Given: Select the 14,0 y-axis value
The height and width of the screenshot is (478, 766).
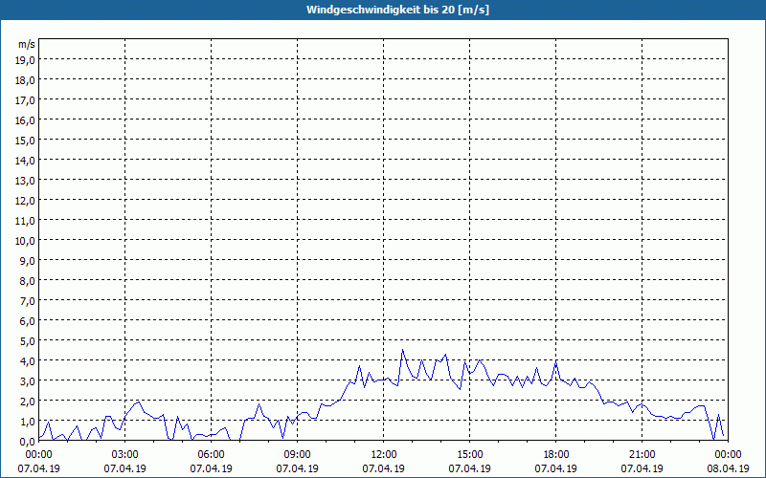Looking at the screenshot, I should tap(26, 160).
